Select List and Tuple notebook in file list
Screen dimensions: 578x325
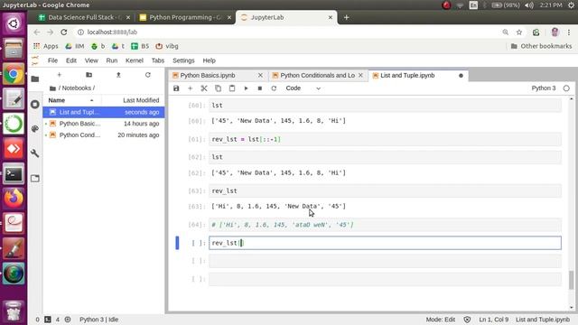[x=104, y=112]
